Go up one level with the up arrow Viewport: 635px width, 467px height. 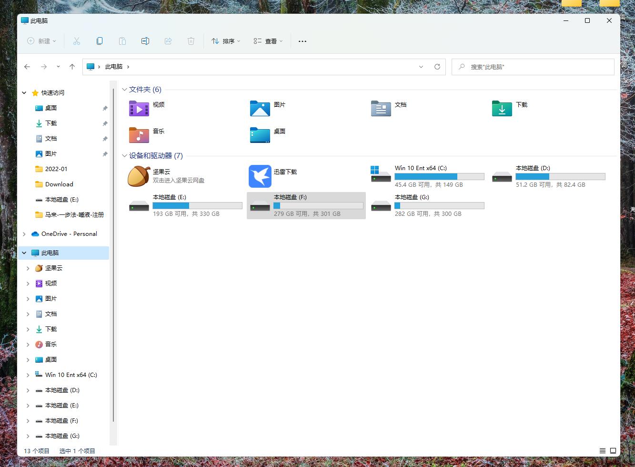coord(72,67)
